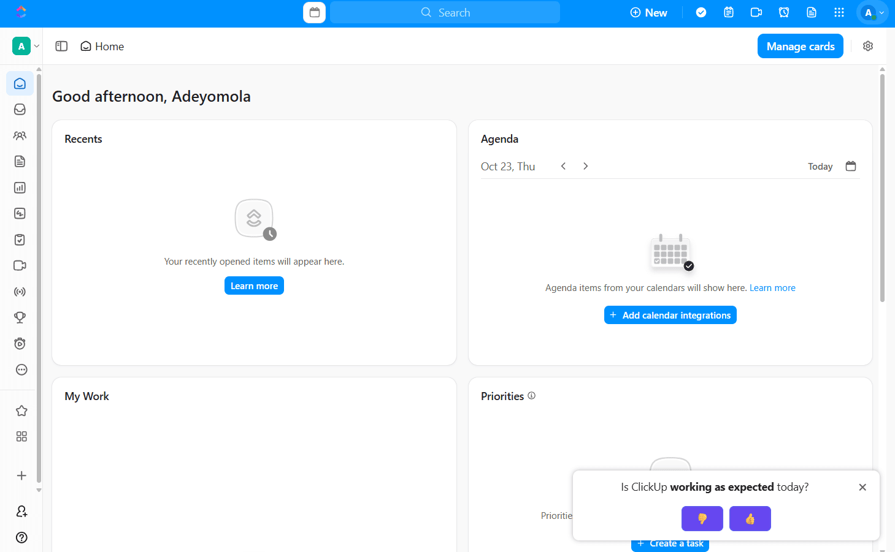Image resolution: width=895 pixels, height=552 pixels.
Task: Open the apps grid icon in top bar
Action: (x=839, y=12)
